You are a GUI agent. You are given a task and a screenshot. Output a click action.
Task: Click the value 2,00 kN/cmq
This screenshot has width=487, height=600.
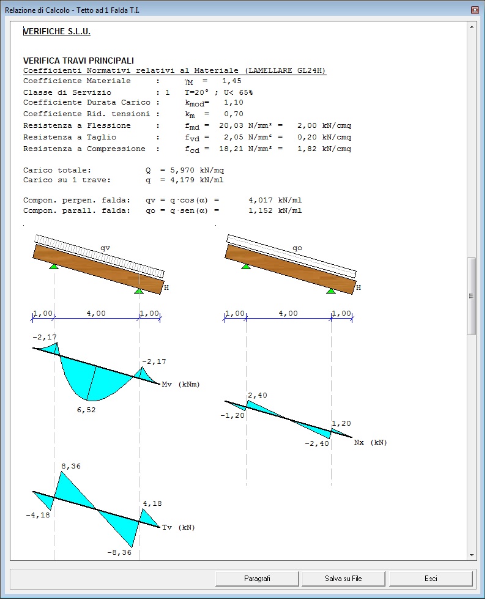point(324,125)
